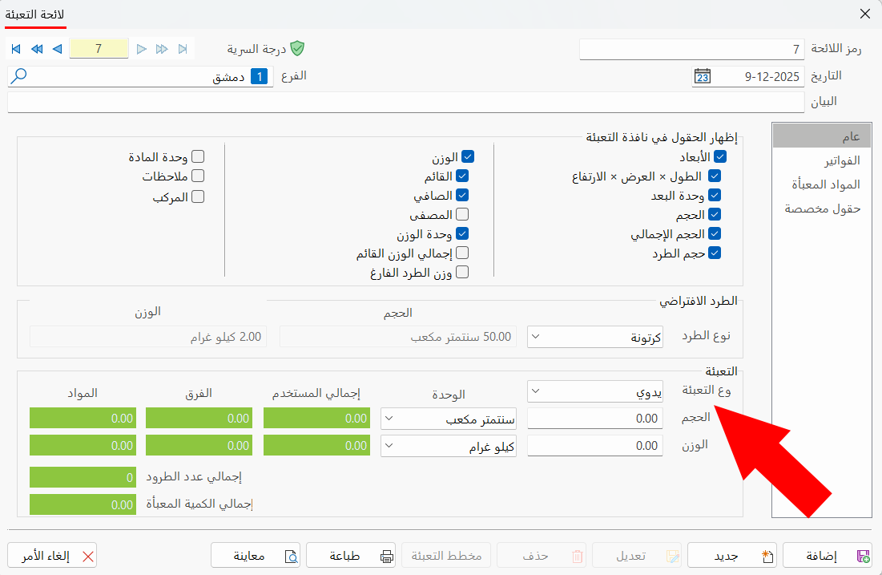
Task: Click the last record navigation icon
Action: (182, 48)
